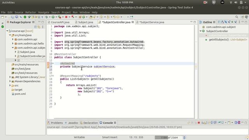Click the New Java Package toolbar icon

[80, 17]
